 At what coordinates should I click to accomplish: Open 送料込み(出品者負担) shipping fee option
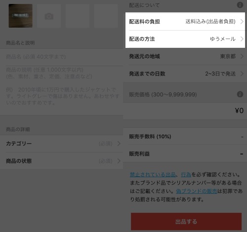tap(210, 21)
